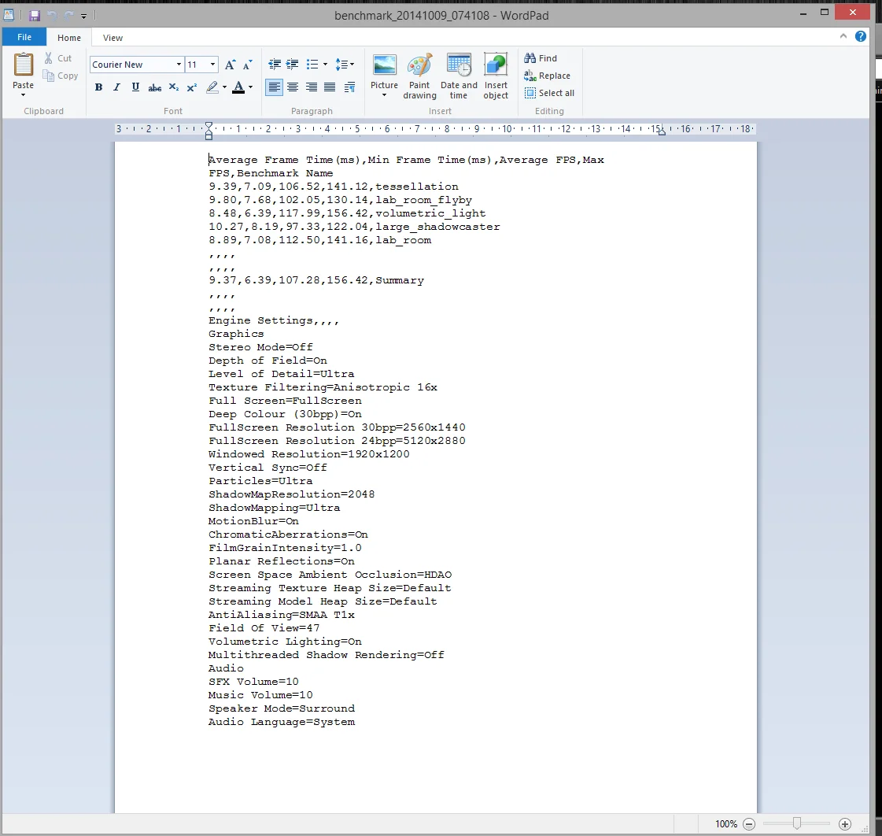Insert Date and time

[459, 76]
